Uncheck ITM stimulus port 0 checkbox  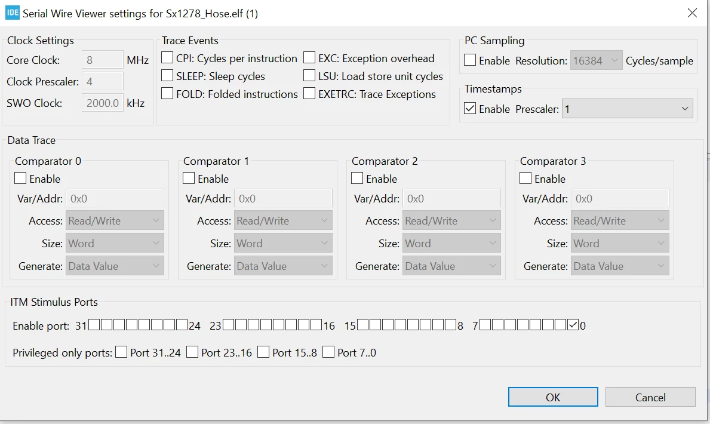[x=573, y=325]
